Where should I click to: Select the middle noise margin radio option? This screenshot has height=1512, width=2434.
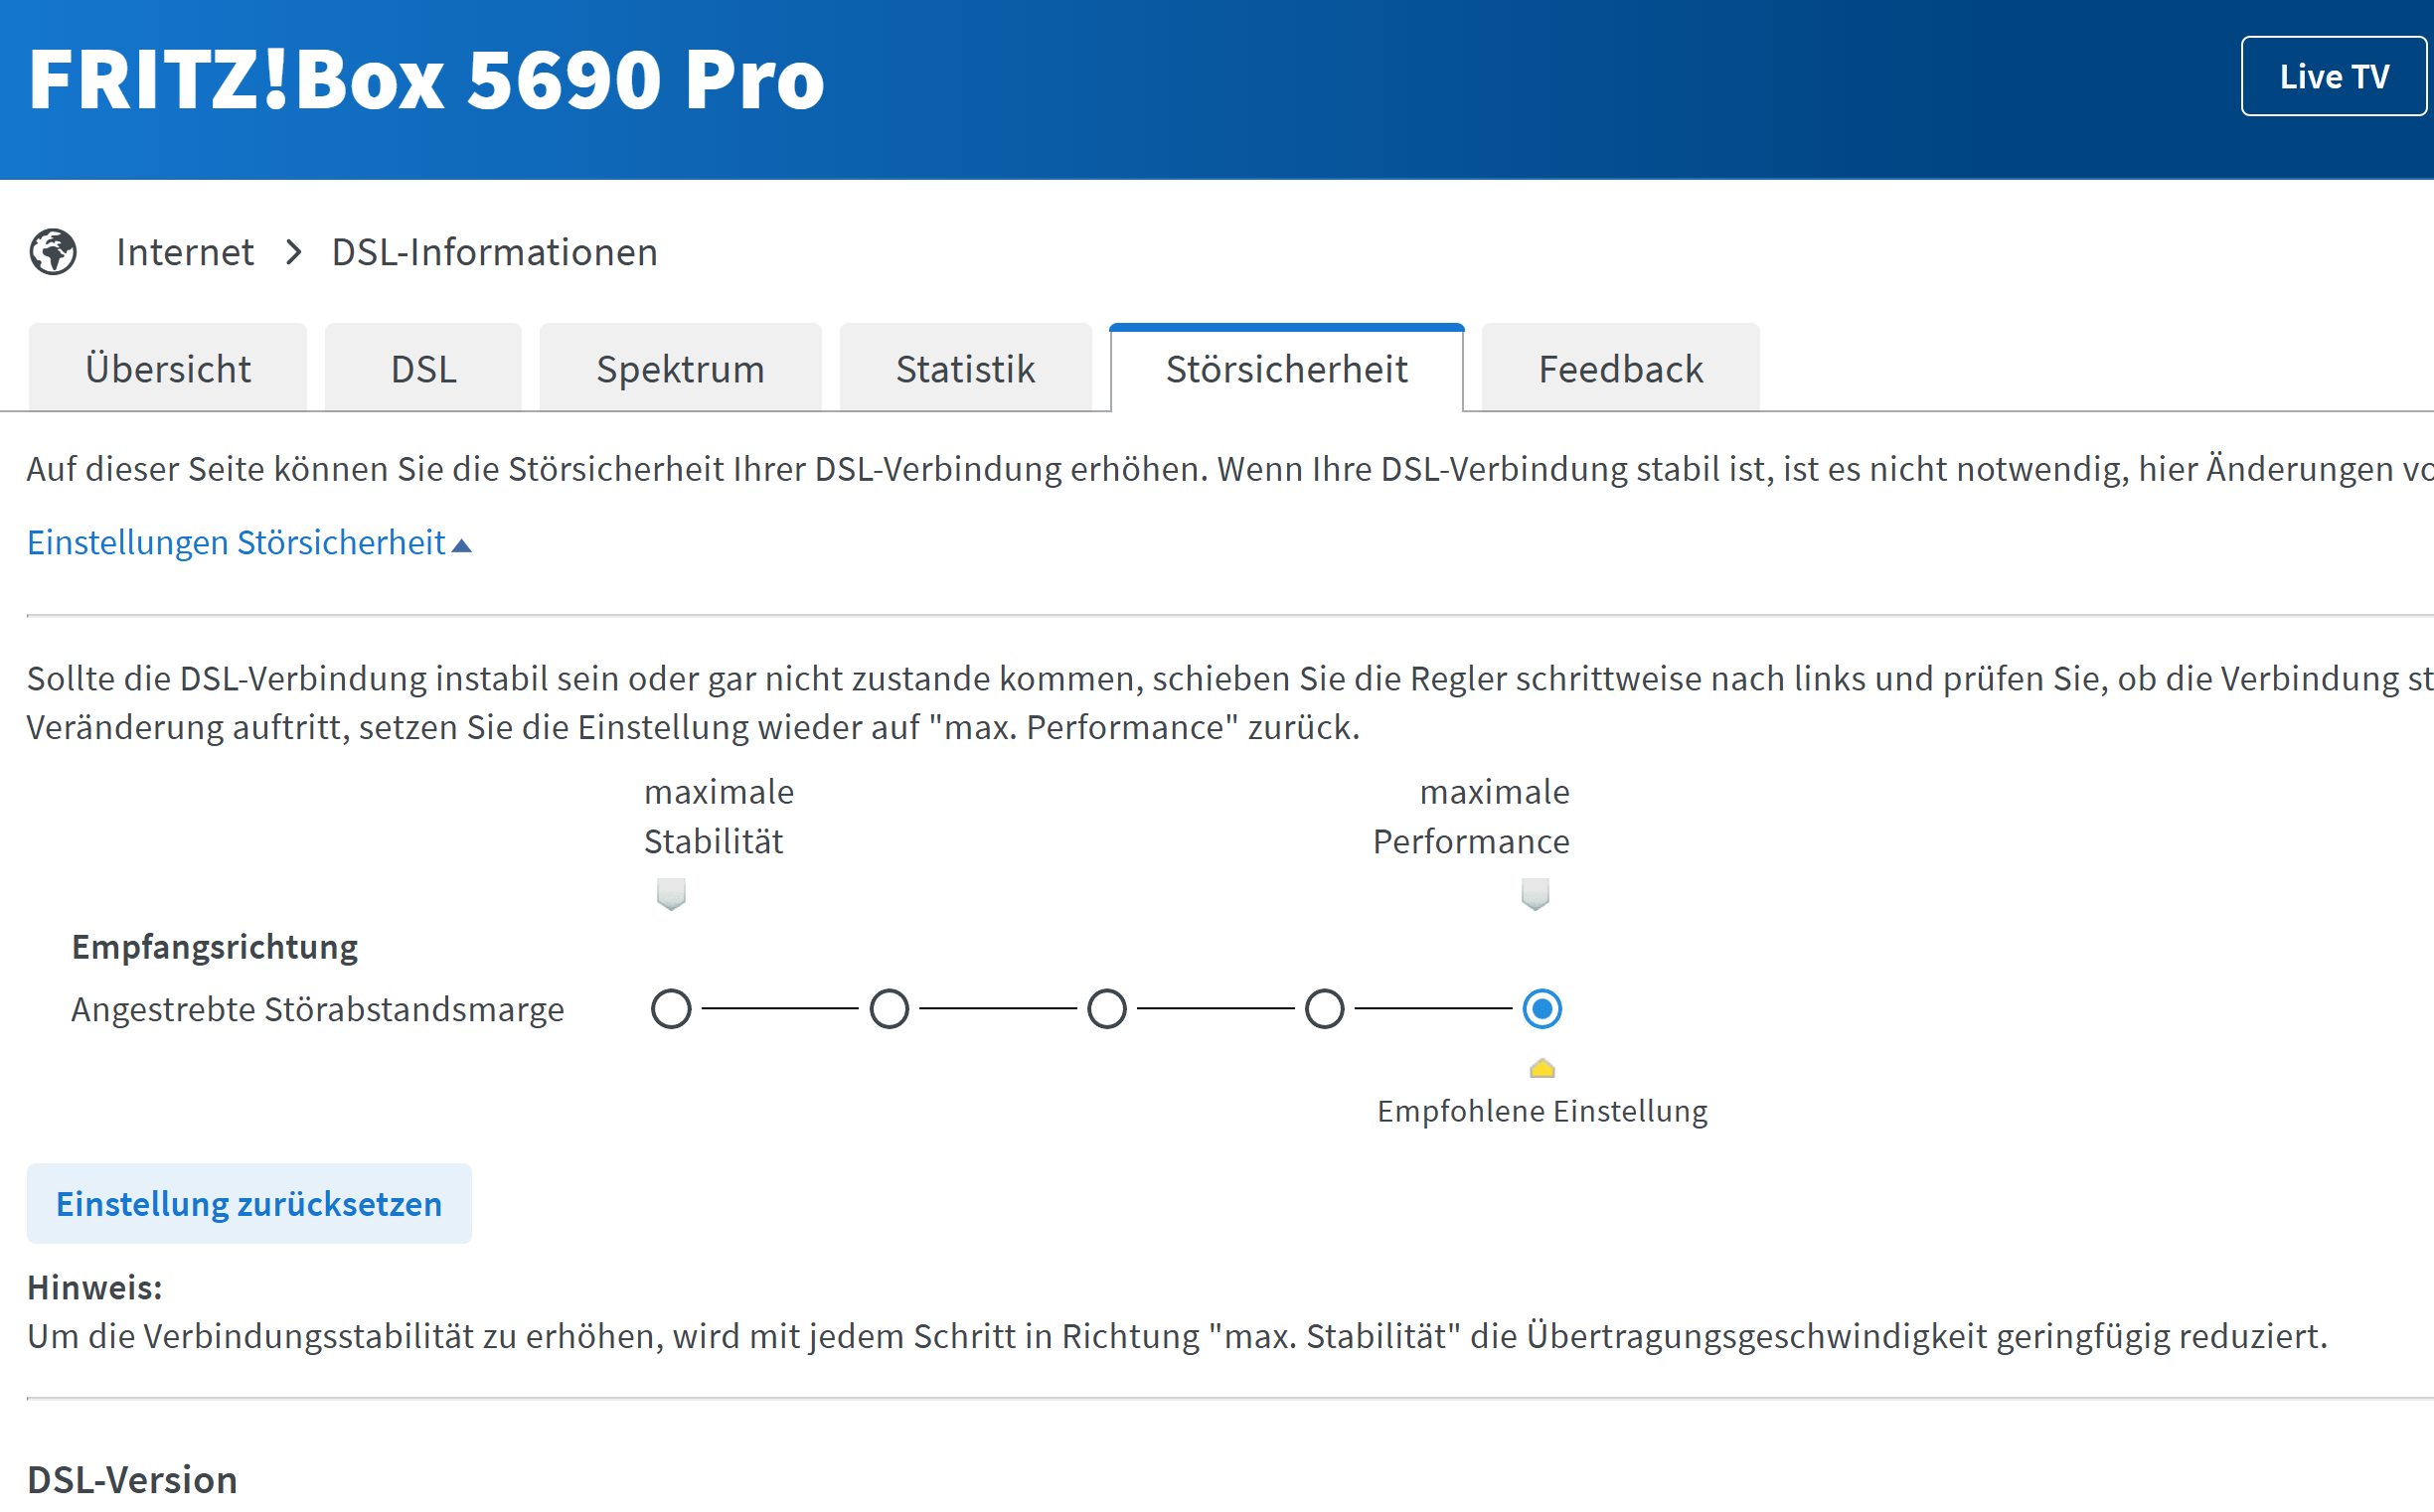[1106, 1009]
